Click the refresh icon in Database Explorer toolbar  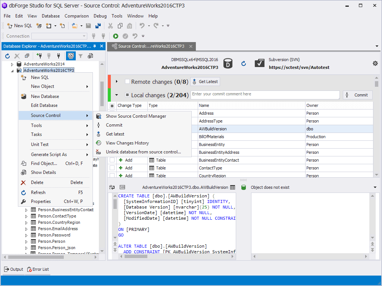[7, 56]
